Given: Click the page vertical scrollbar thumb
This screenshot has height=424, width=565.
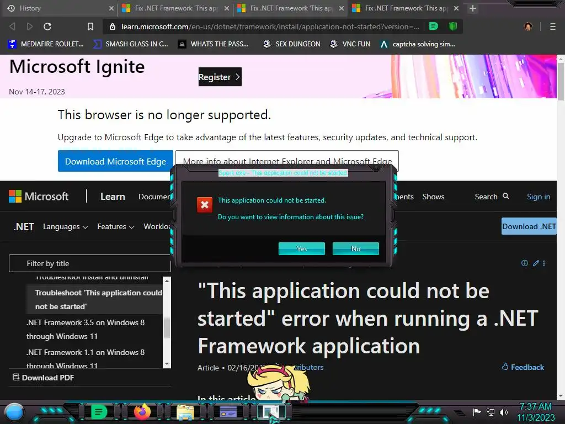Looking at the screenshot, I should [x=561, y=82].
